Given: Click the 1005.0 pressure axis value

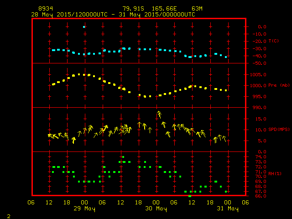Looking at the screenshot, I should (258, 75).
